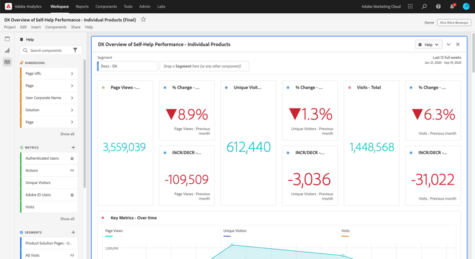The width and height of the screenshot is (475, 259).
Task: Click calculated metric icon for Adobe ID Users
Action: tap(72, 195)
